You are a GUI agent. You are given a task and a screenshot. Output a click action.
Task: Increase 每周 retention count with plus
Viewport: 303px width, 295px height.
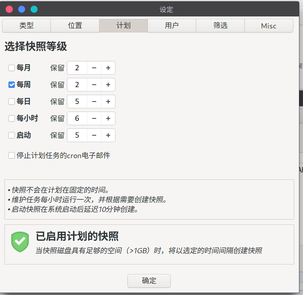point(108,85)
